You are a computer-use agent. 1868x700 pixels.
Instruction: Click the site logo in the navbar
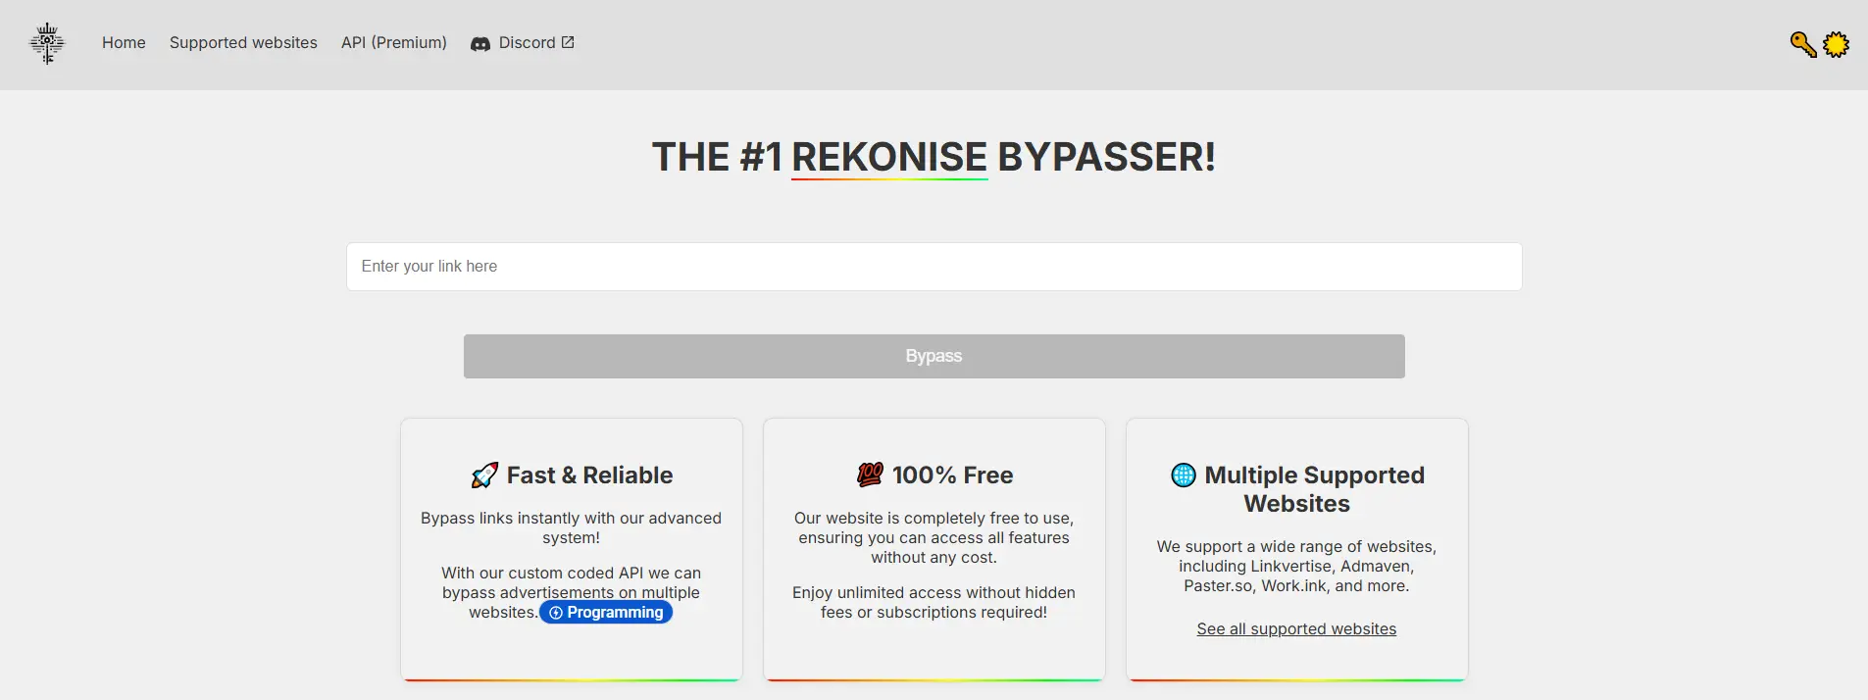pos(47,43)
